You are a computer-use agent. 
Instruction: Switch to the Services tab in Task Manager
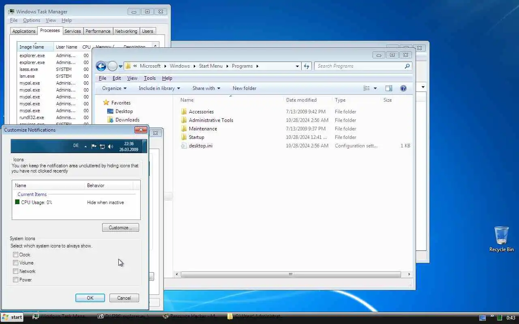(73, 31)
